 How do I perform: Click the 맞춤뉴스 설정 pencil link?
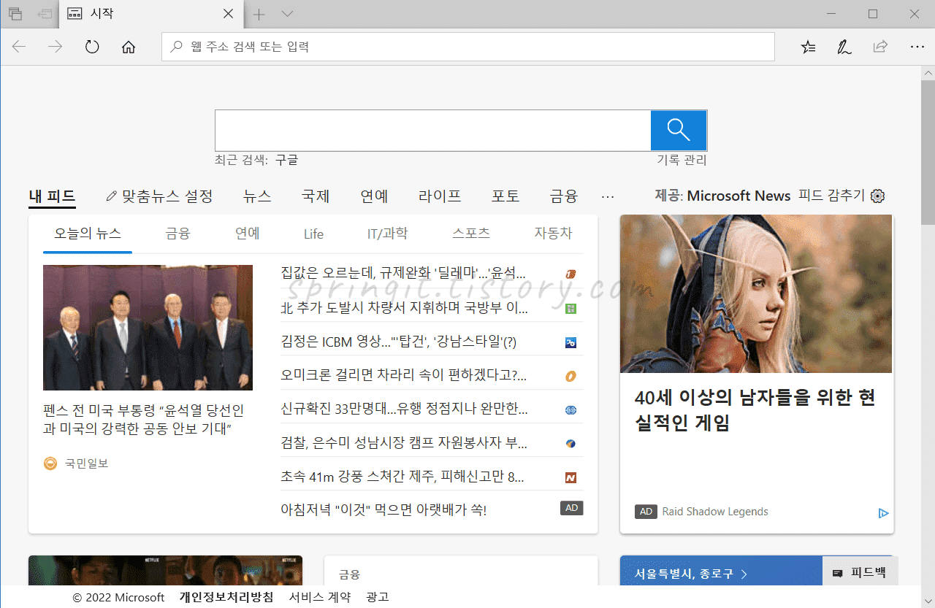[159, 196]
